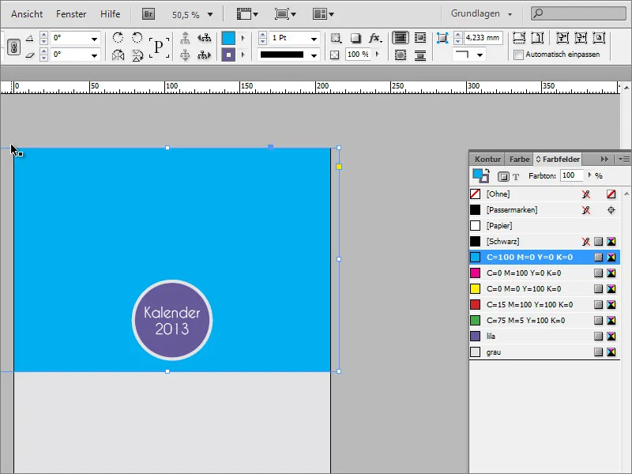Viewport: 632px width, 474px height.
Task: Switch to the Kontur tab
Action: [487, 160]
